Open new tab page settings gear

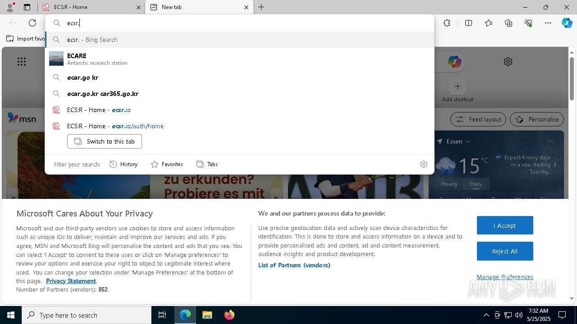pos(508,62)
